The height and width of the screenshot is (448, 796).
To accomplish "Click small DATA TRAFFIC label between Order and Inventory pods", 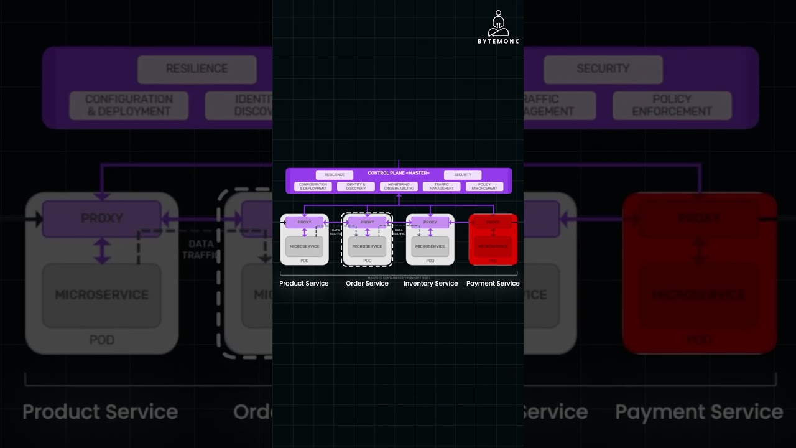I will (399, 231).
